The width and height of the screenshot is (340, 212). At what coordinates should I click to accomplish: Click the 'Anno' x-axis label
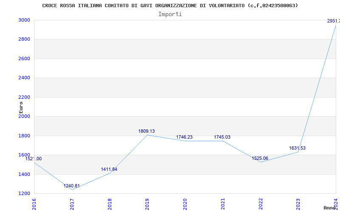[331, 208]
